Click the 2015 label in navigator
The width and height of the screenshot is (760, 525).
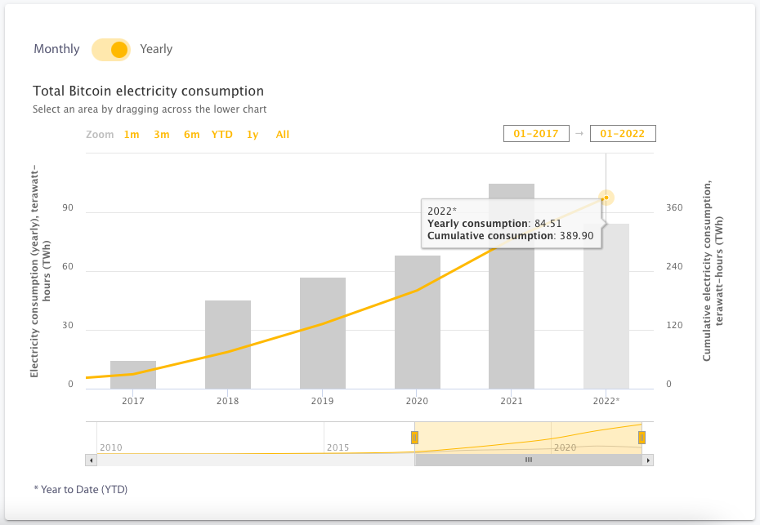click(338, 447)
